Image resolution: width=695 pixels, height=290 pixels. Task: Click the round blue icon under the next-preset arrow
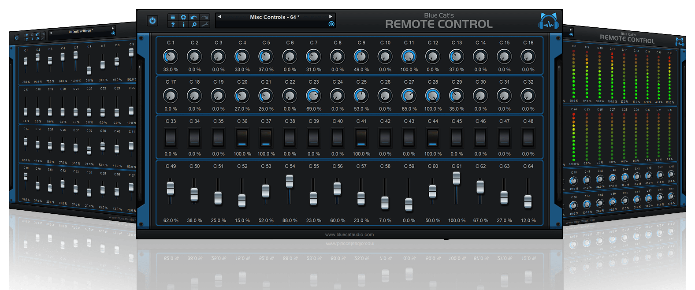coord(331,24)
